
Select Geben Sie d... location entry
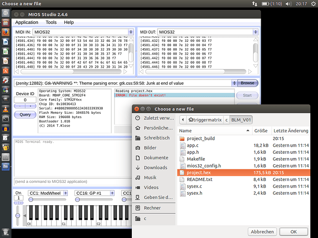[x=155, y=198]
